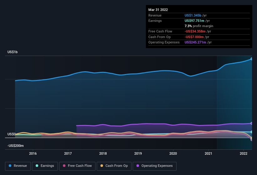This screenshot has width=257, height=175.
Task: Click the Mar 31 2022 tooltip date
Action: (x=158, y=10)
